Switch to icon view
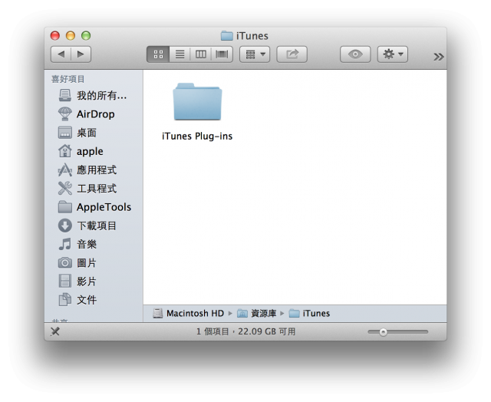Viewport: 491px width, 402px height. point(158,54)
